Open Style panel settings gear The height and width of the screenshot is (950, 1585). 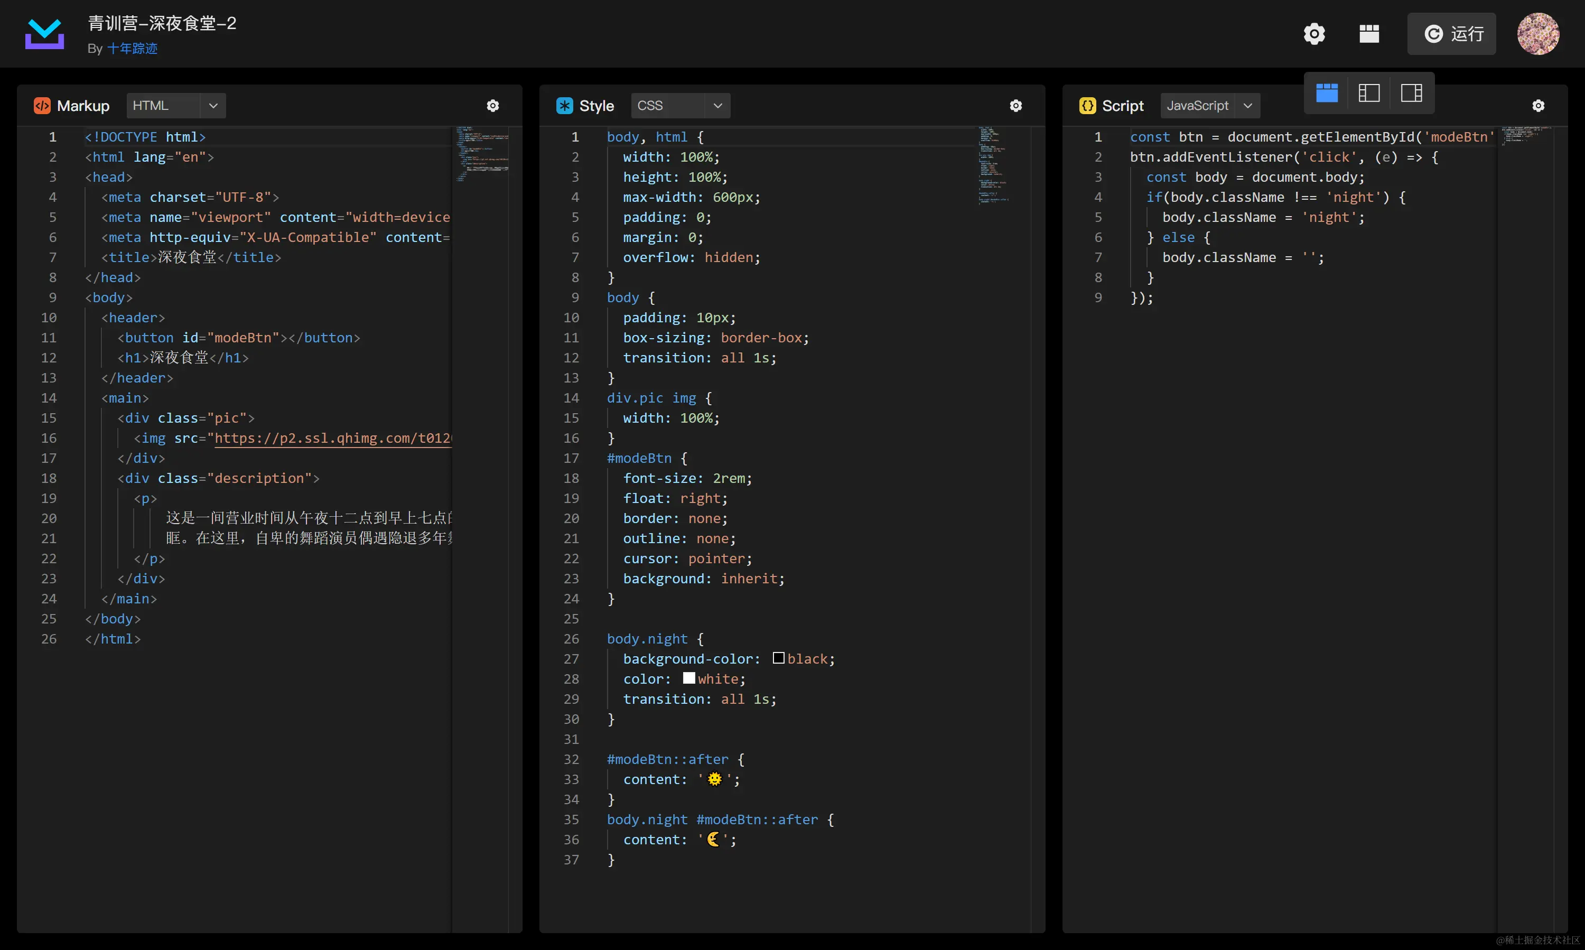tap(1015, 106)
